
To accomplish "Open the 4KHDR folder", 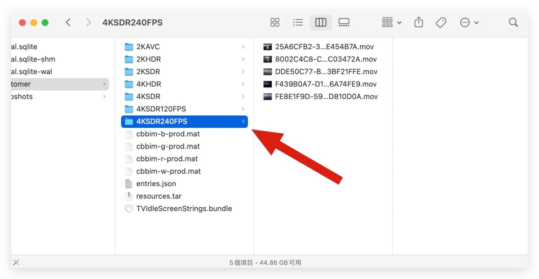I will click(185, 84).
